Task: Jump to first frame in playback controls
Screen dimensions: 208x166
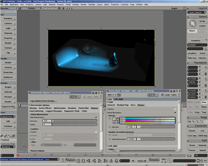Action: (88, 160)
